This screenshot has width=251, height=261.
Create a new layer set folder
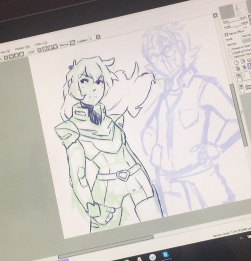[x=249, y=60]
